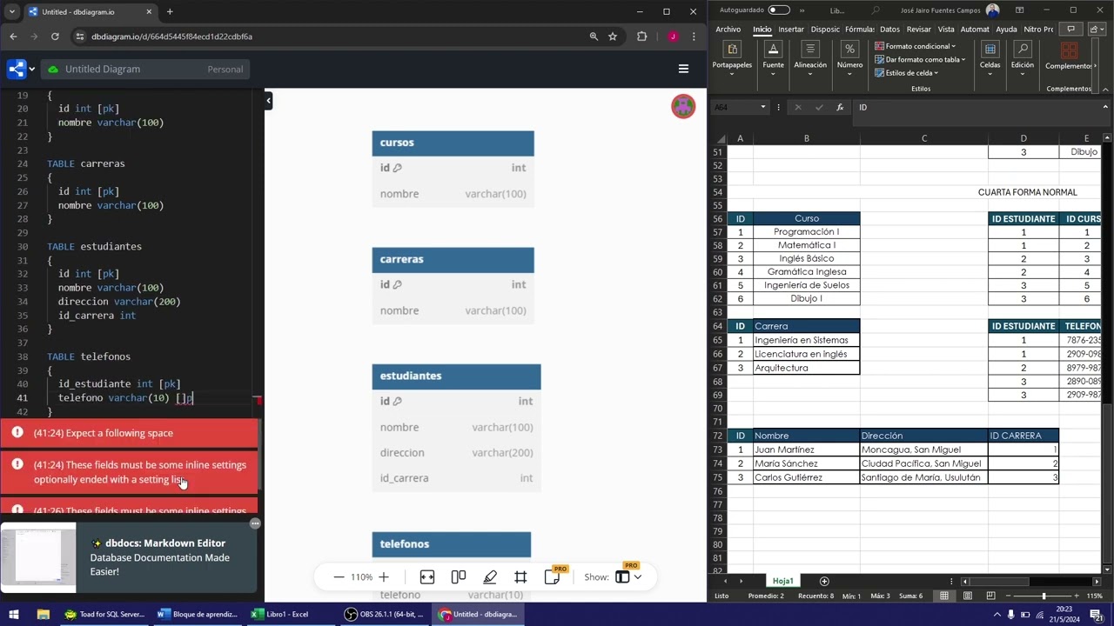1114x626 pixels.
Task: Switch to Page Break Preview
Action: [990, 596]
